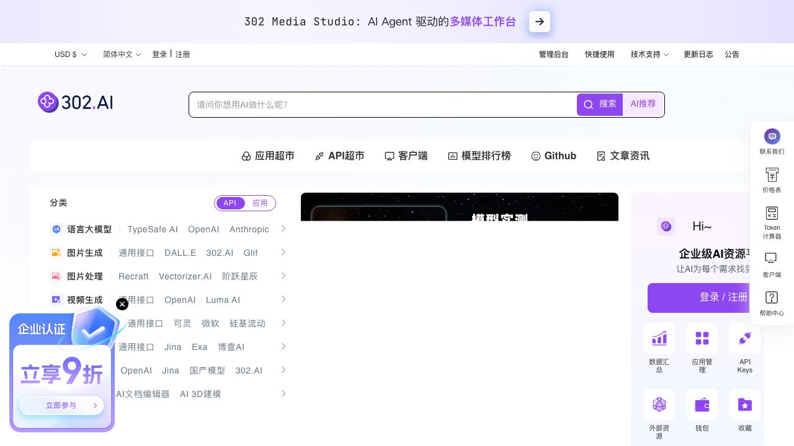Open the 应用管理 grid icon
The width and height of the screenshot is (794, 446).
point(702,338)
